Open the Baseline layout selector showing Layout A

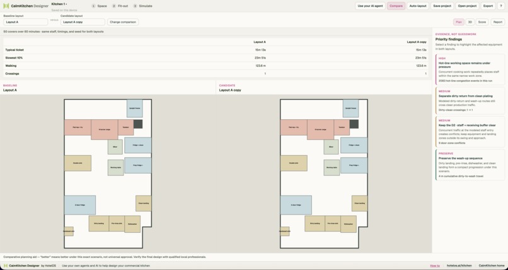[x=26, y=22]
